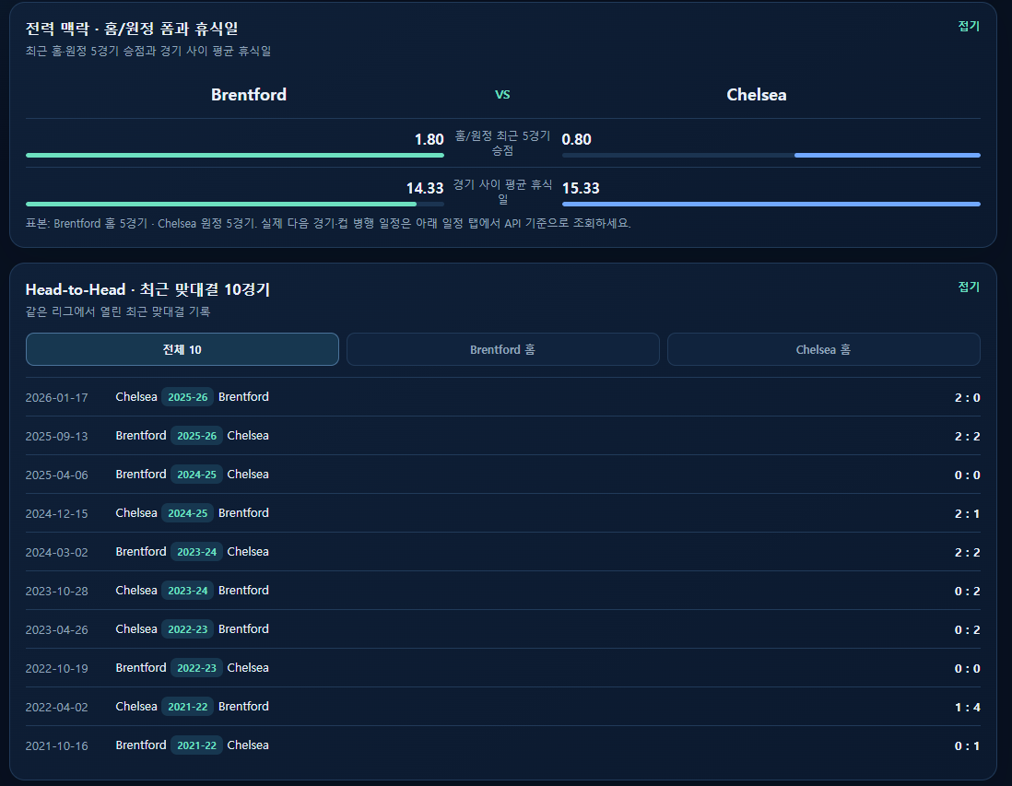Click the 2023-24 badge on the 2023-10-28 row

[x=188, y=591]
